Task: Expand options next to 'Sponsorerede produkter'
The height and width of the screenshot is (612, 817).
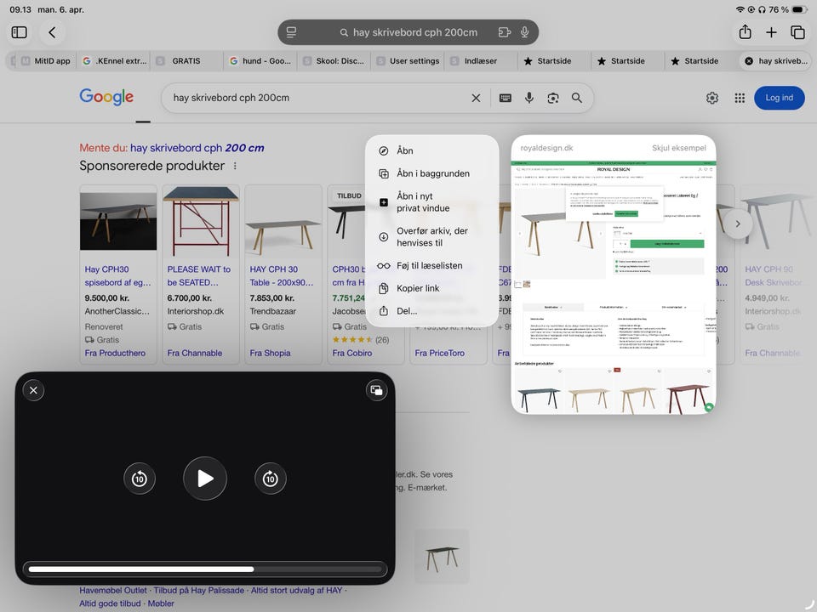Action: (x=236, y=167)
